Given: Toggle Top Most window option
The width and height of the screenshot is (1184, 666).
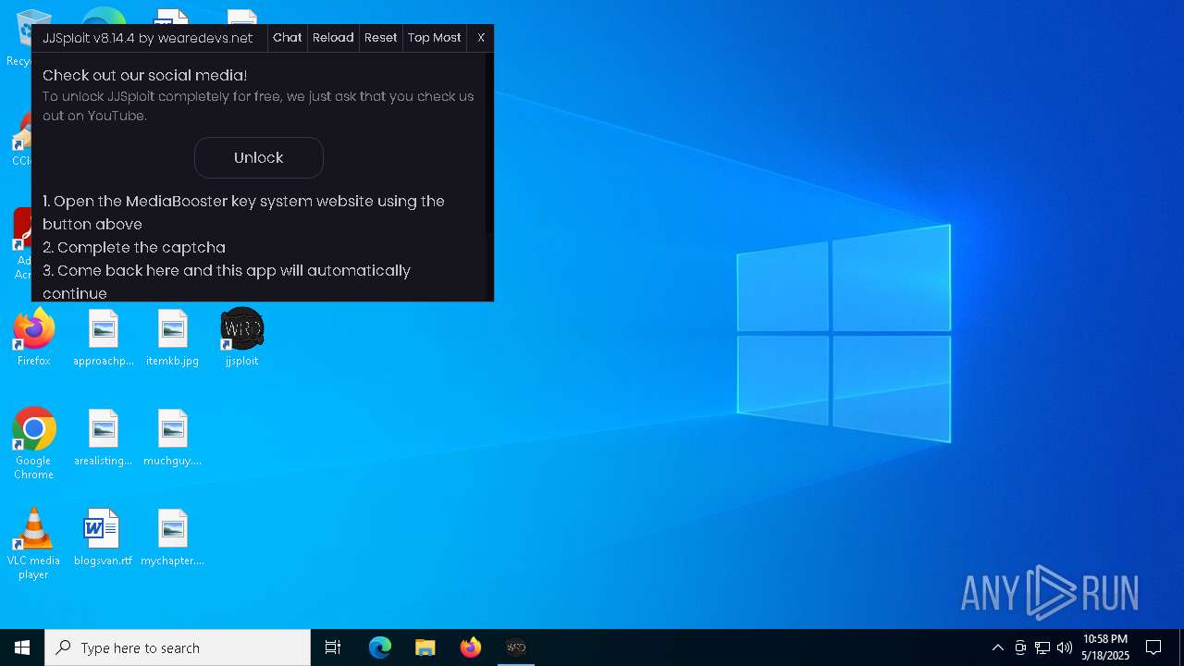Looking at the screenshot, I should (434, 38).
